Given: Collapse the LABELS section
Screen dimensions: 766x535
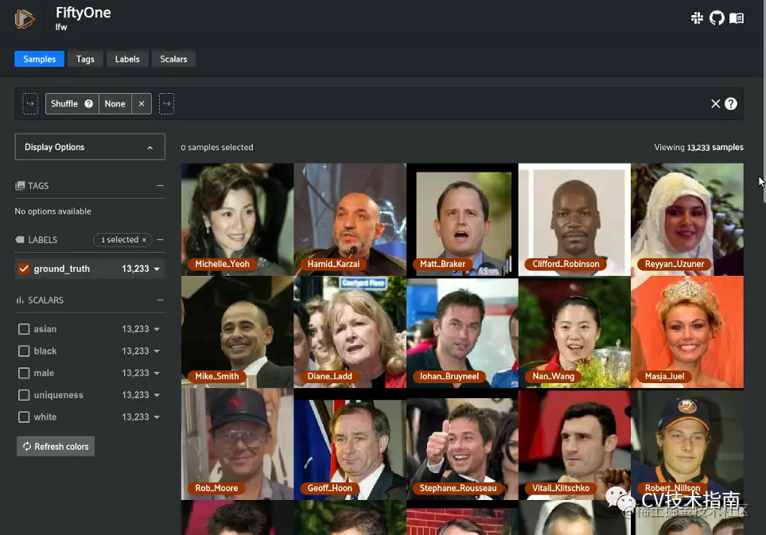Looking at the screenshot, I should 160,239.
